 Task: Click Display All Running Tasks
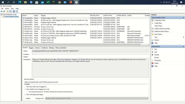[162, 29]
